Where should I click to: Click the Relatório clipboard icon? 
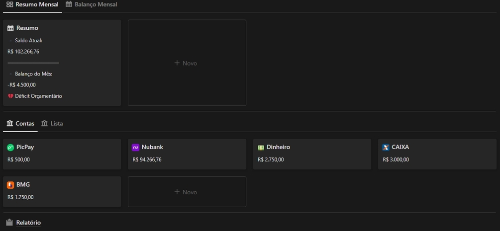tap(9, 223)
